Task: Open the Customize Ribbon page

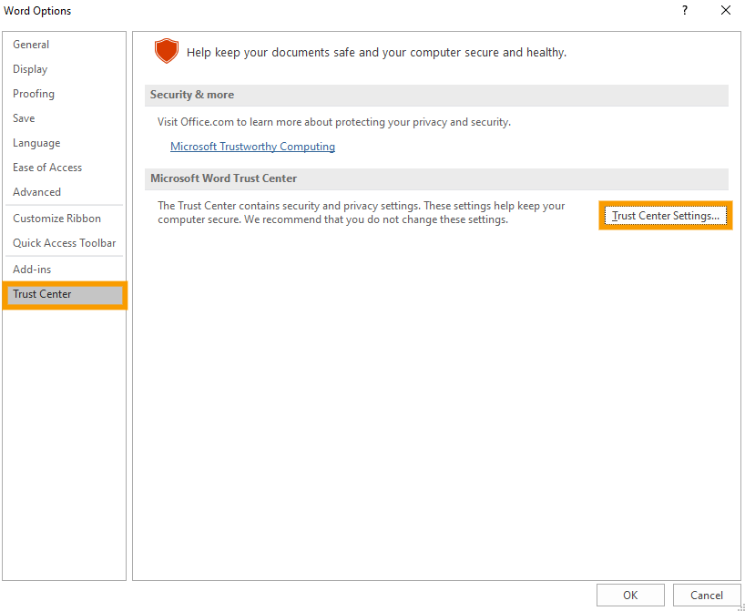Action: coord(56,219)
